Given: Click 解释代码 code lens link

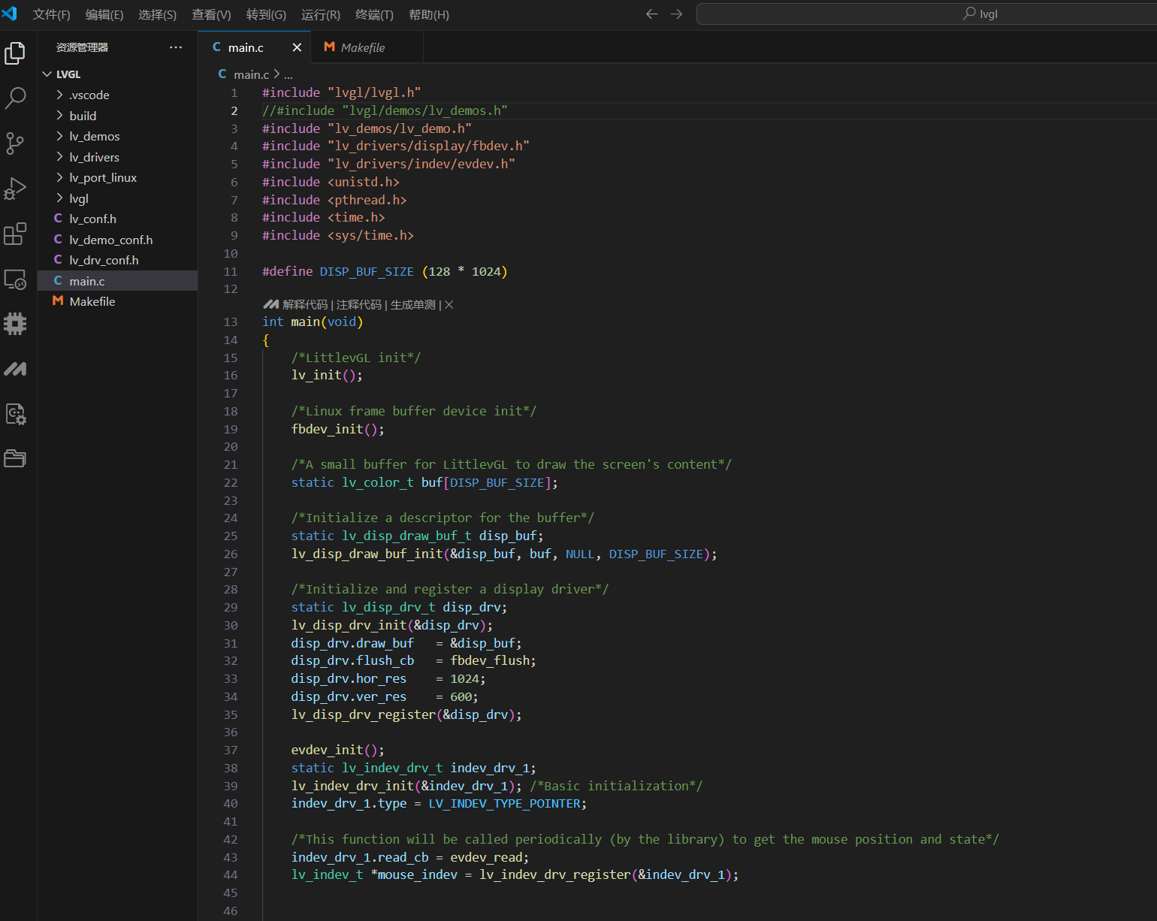Looking at the screenshot, I should [x=305, y=304].
